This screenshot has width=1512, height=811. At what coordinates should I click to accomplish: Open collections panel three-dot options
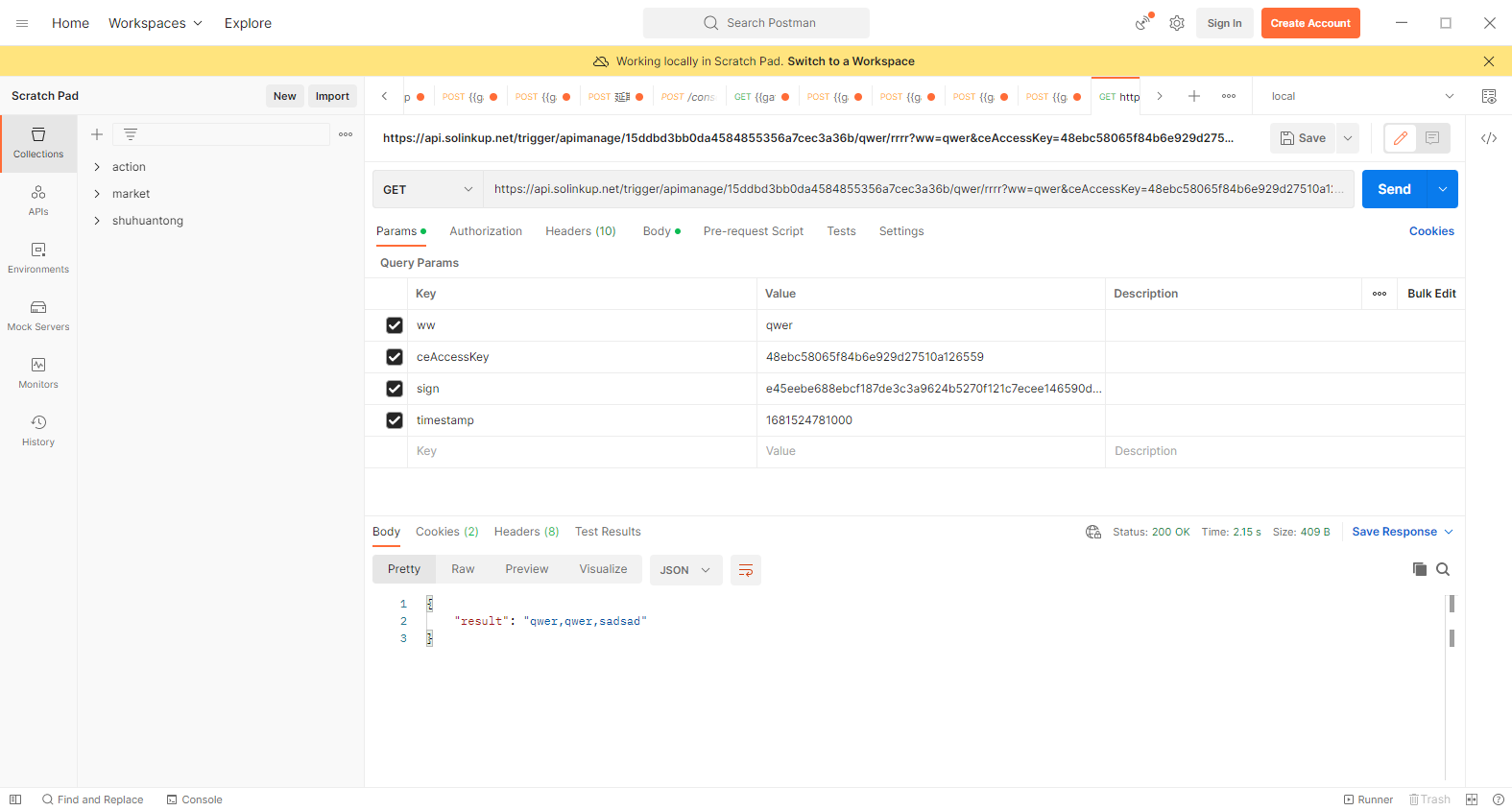[x=346, y=134]
